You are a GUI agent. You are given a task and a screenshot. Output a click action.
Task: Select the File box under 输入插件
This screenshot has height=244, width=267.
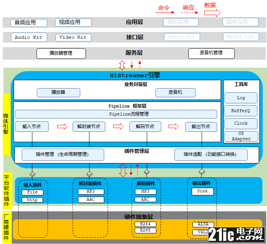pos(32,192)
